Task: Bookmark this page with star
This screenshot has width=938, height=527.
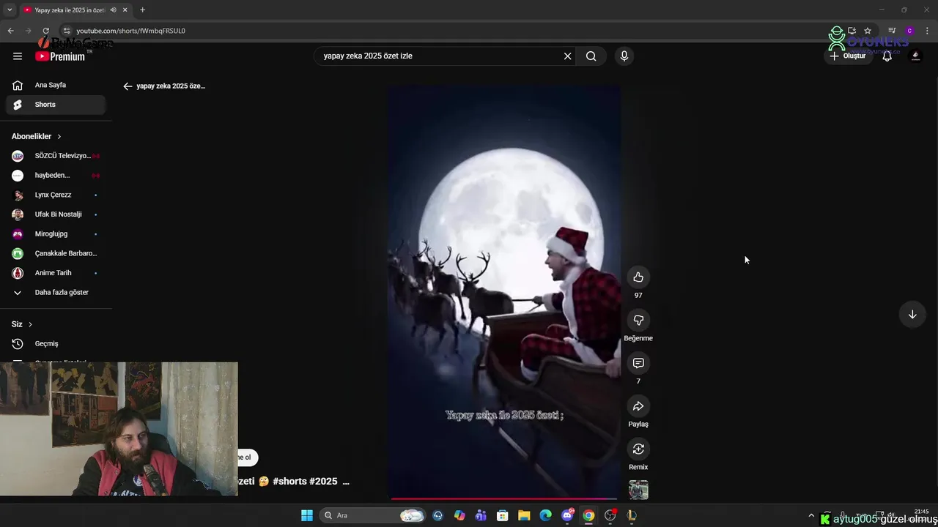Action: click(x=868, y=31)
